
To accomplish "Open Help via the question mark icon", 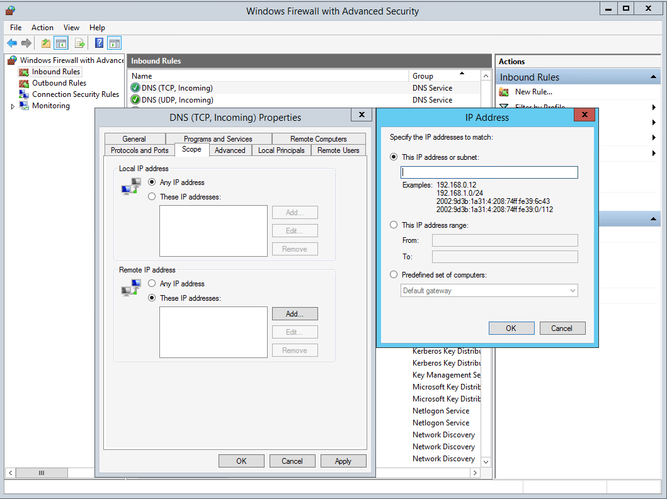I will [99, 43].
